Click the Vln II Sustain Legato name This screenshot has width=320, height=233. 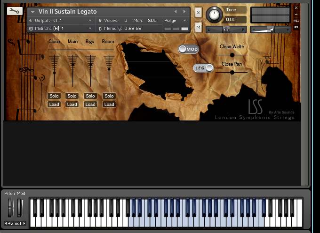point(68,12)
